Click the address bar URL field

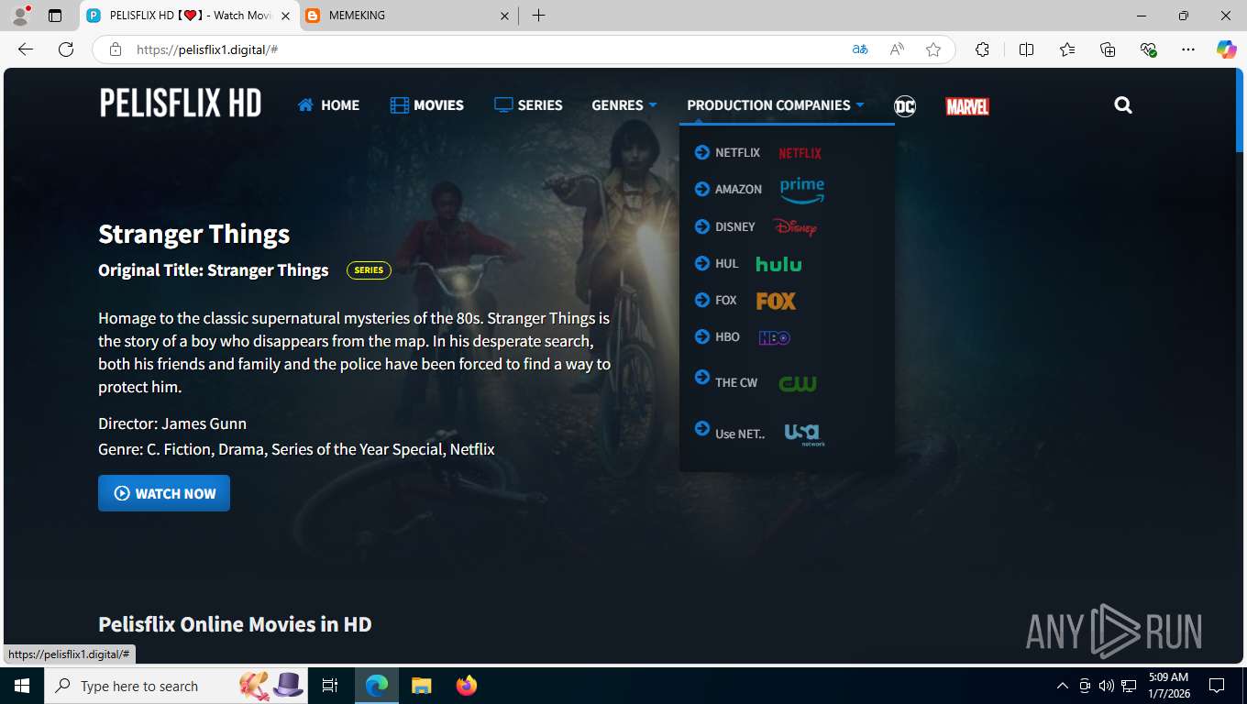click(486, 49)
